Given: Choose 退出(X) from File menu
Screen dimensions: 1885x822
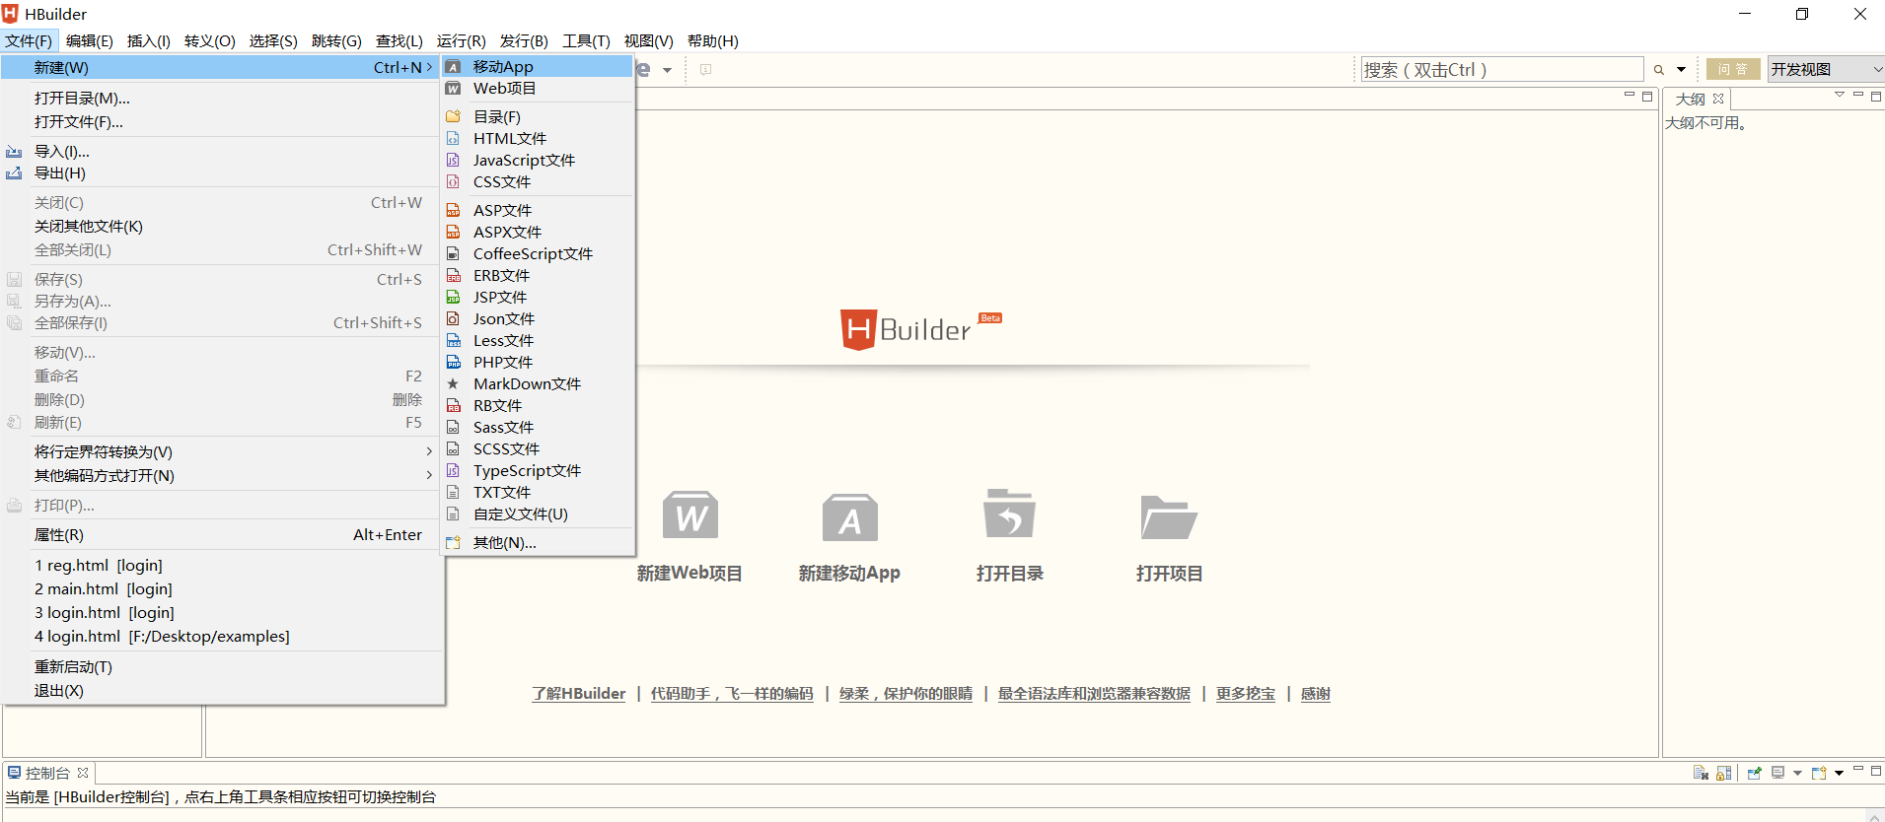Looking at the screenshot, I should click(222, 691).
